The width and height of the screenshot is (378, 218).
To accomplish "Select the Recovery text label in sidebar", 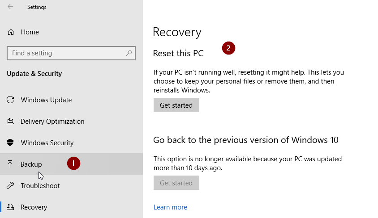I will pyautogui.click(x=34, y=207).
